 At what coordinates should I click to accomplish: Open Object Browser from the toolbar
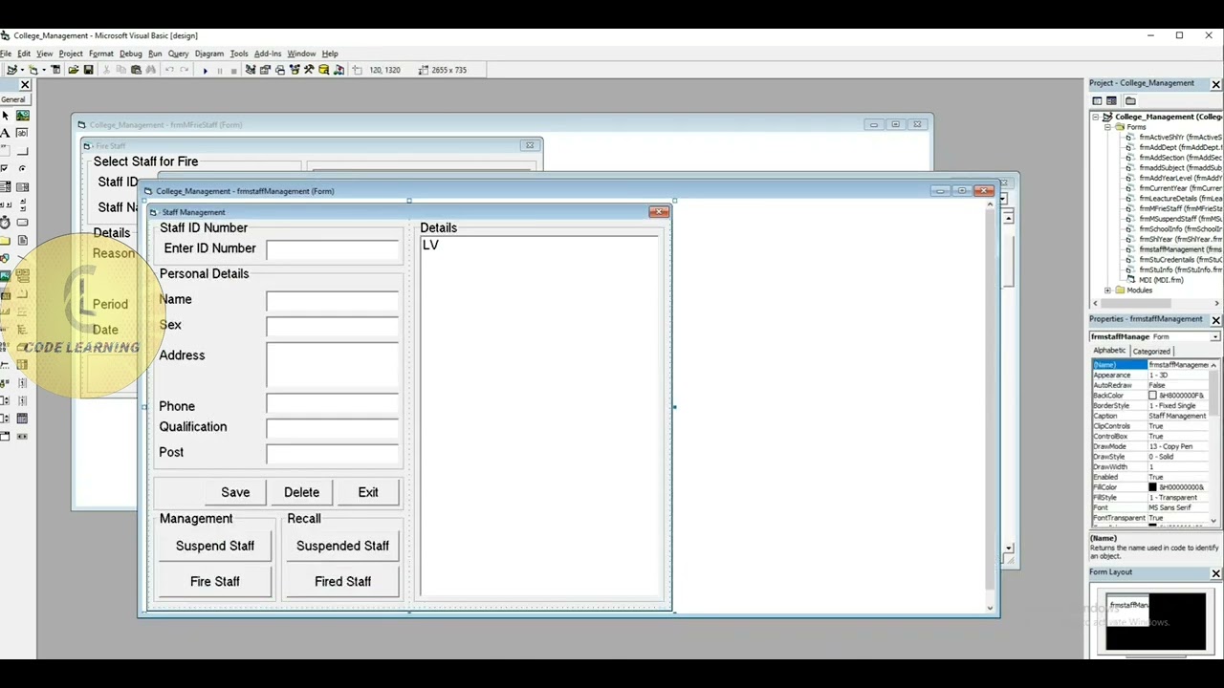295,70
